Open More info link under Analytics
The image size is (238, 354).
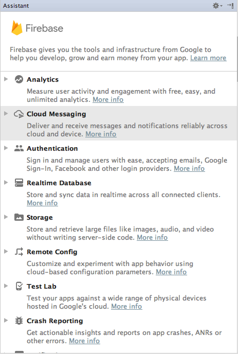pyautogui.click(x=108, y=100)
